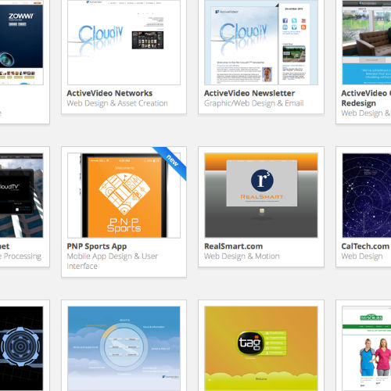The width and height of the screenshot is (391, 391).
Task: Click 'Web Design & Asset Creation' text
Action: click(x=117, y=103)
